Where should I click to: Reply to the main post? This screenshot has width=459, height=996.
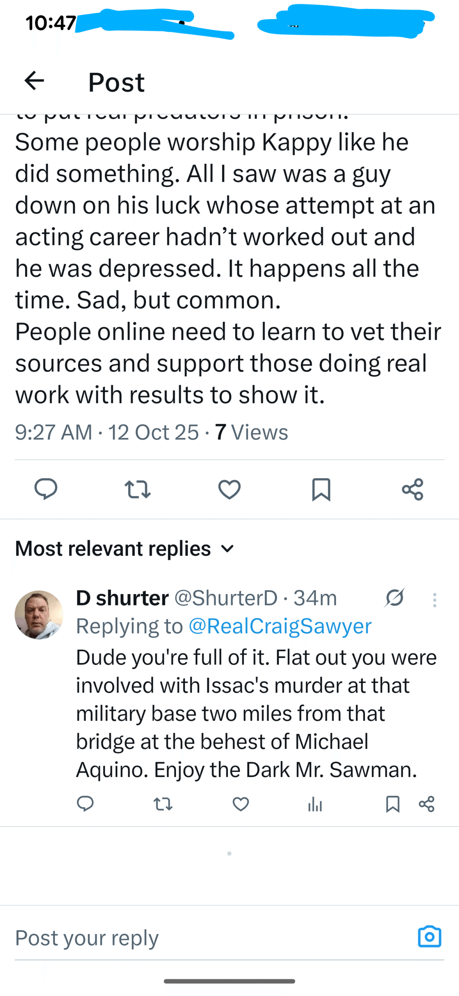tap(46, 489)
